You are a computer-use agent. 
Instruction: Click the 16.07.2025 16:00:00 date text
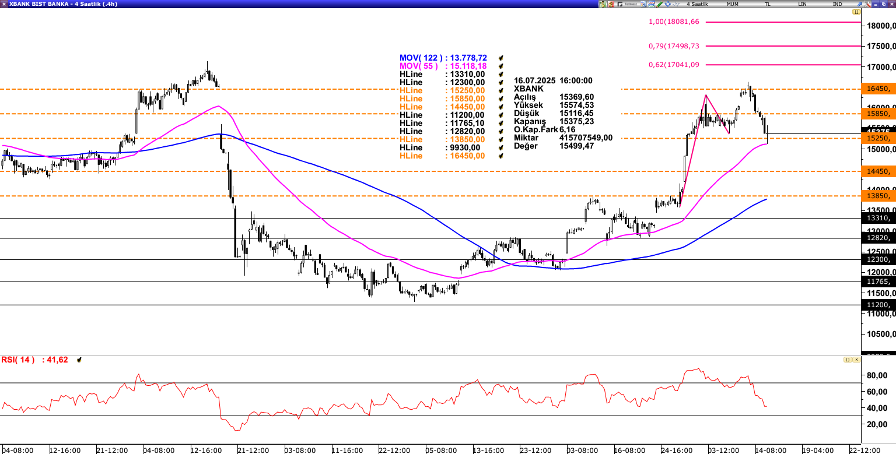click(553, 81)
